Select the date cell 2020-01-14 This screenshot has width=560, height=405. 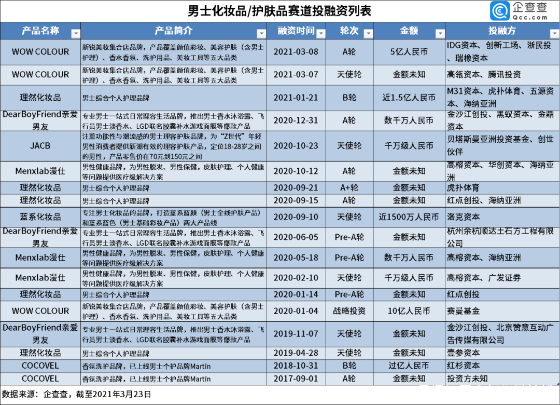(296, 295)
